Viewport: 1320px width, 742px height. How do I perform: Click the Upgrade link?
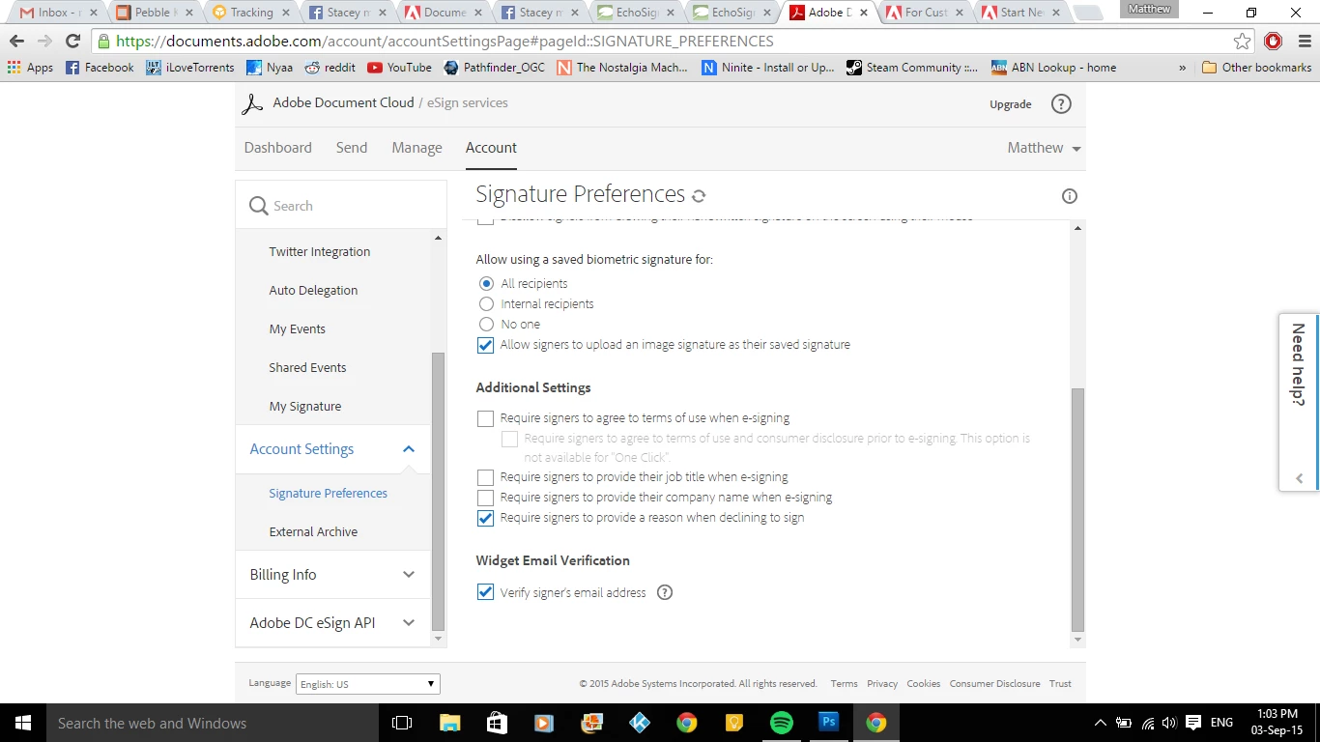[1011, 104]
